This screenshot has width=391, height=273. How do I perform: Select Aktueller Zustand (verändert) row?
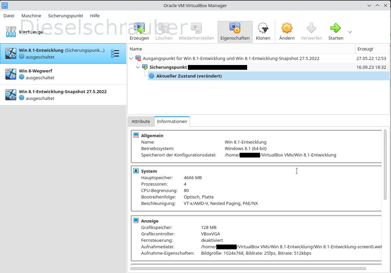click(x=268, y=76)
